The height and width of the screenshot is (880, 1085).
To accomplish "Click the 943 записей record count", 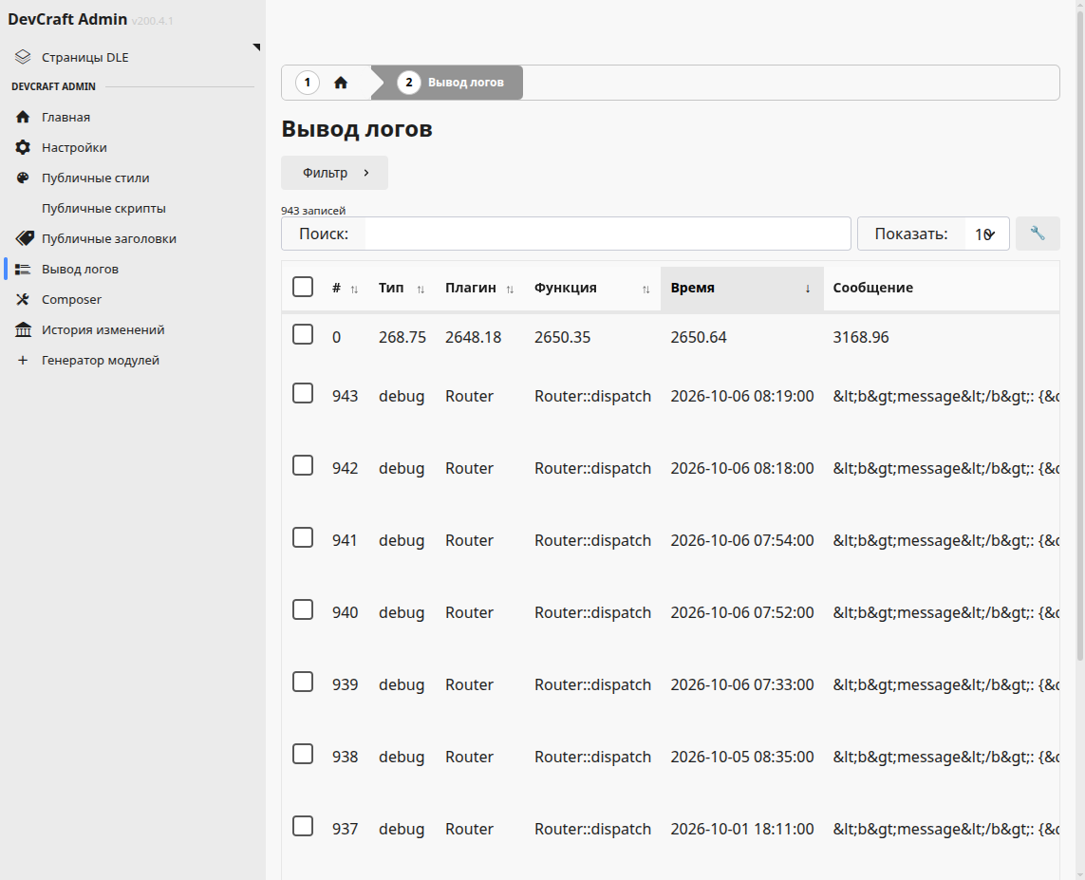I will 312,211.
